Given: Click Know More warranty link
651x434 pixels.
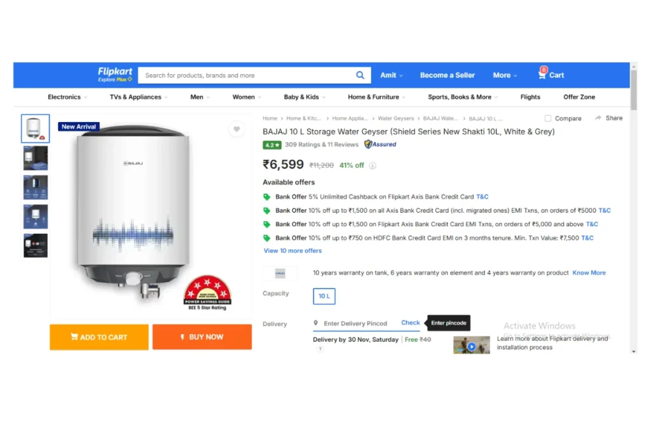Looking at the screenshot, I should tap(589, 273).
